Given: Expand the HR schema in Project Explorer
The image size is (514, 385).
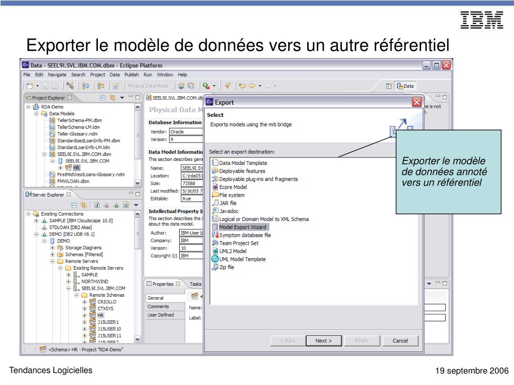Looking at the screenshot, I should (60, 167).
